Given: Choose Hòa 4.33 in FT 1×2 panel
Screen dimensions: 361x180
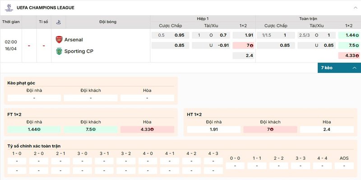Looking at the screenshot, I should 147,129.
